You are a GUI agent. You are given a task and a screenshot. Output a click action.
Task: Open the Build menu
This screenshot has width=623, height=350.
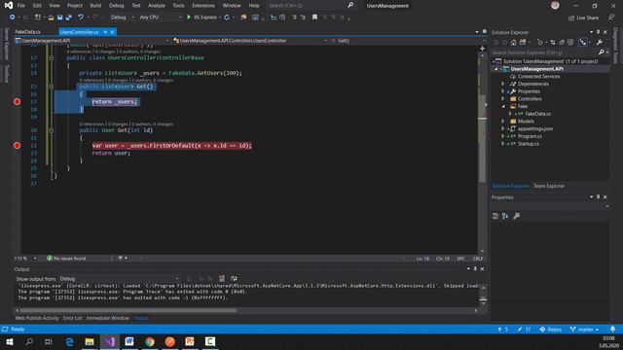tap(95, 6)
